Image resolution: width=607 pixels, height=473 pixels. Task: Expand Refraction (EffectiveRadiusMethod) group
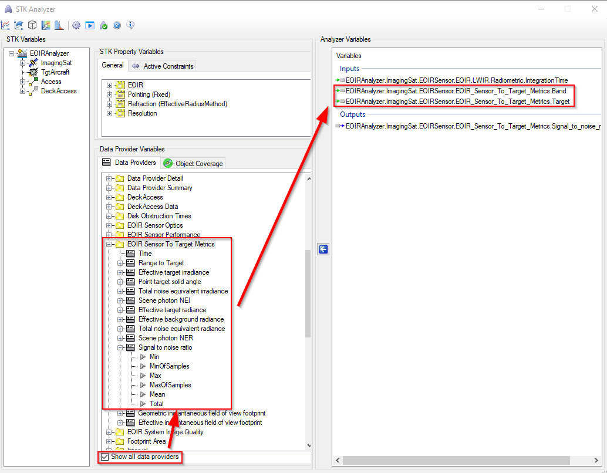[110, 104]
